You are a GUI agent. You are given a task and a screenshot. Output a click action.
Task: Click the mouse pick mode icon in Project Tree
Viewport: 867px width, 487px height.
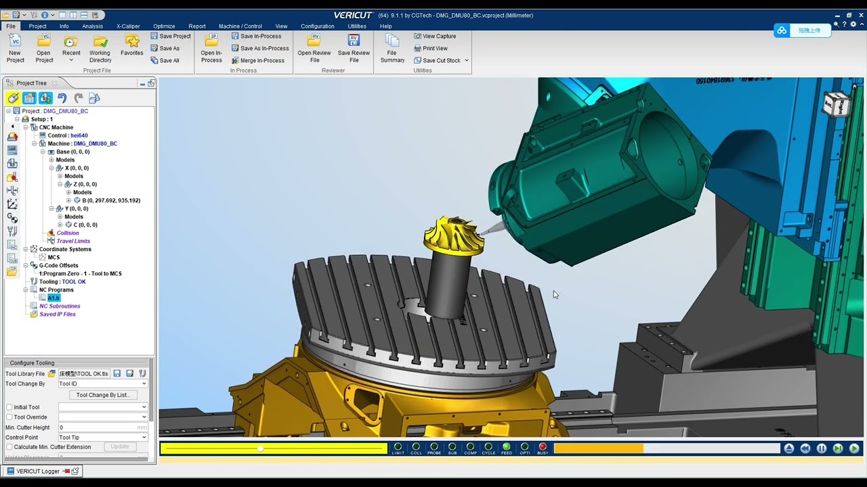click(13, 98)
